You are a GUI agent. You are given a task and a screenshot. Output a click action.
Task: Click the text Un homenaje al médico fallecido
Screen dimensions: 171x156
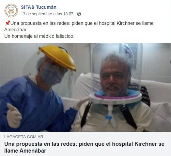click(39, 36)
